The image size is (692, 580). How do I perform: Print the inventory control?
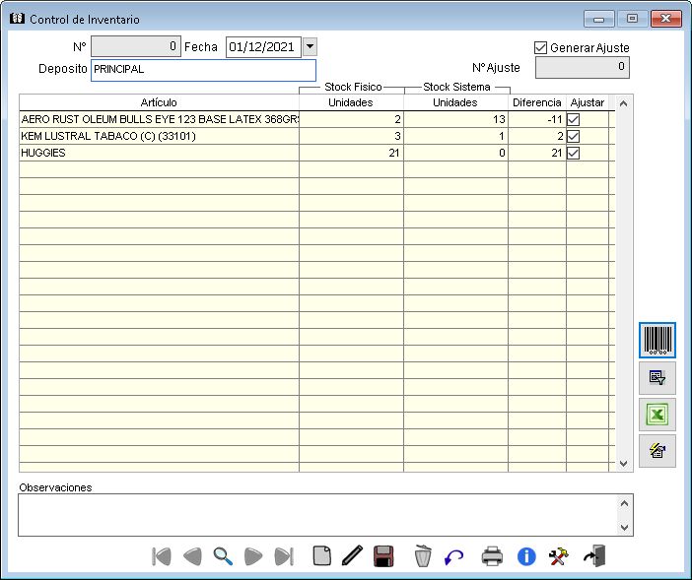492,556
